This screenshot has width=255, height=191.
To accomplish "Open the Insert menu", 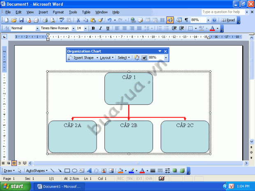I will click(x=43, y=12).
